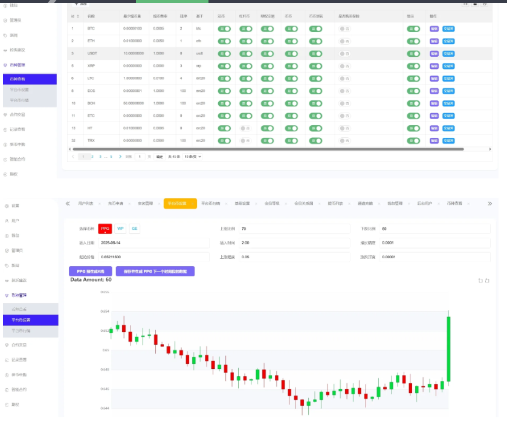Screen dimensions: 507x436
Task: Click the blue action button in ETH row
Action: pyautogui.click(x=448, y=41)
